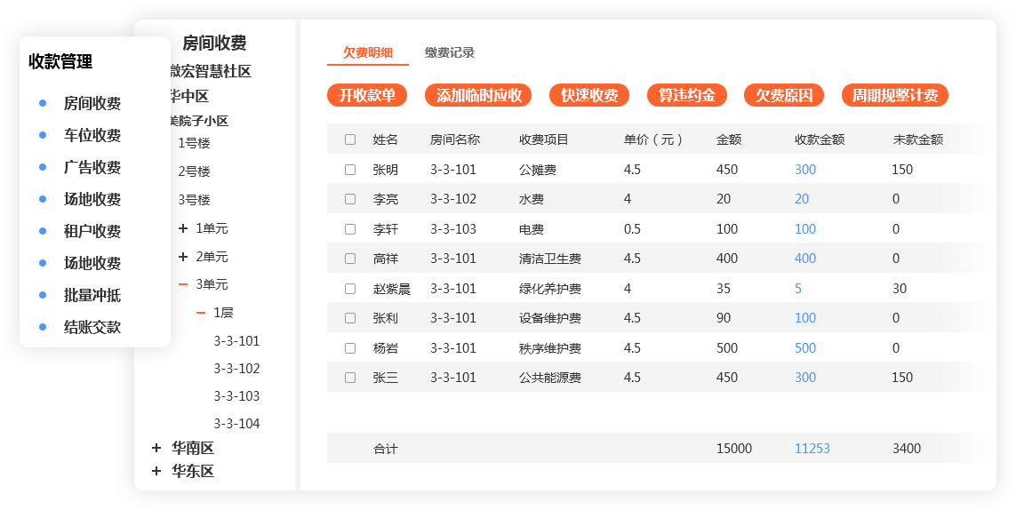This screenshot has width=1016, height=510.
Task: Select the 欠费明细 tab
Action: [368, 52]
